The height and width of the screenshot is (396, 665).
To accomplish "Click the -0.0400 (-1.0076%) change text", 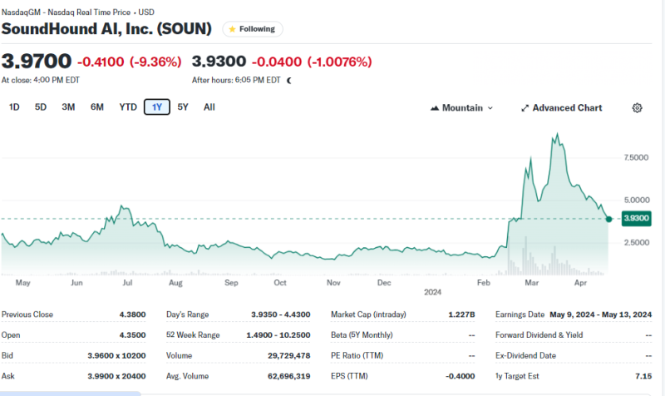I will (x=312, y=62).
